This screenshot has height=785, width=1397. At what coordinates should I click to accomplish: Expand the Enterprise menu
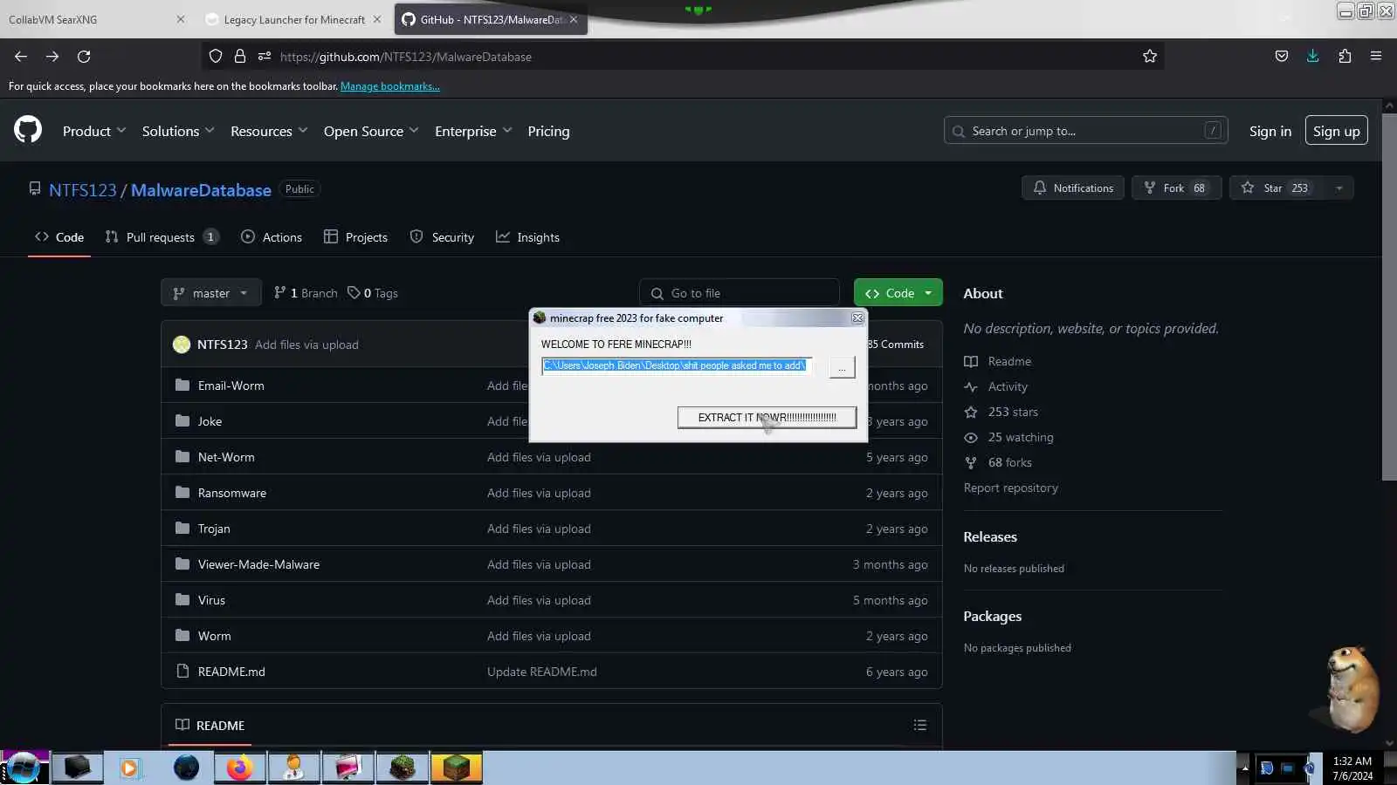coord(473,131)
